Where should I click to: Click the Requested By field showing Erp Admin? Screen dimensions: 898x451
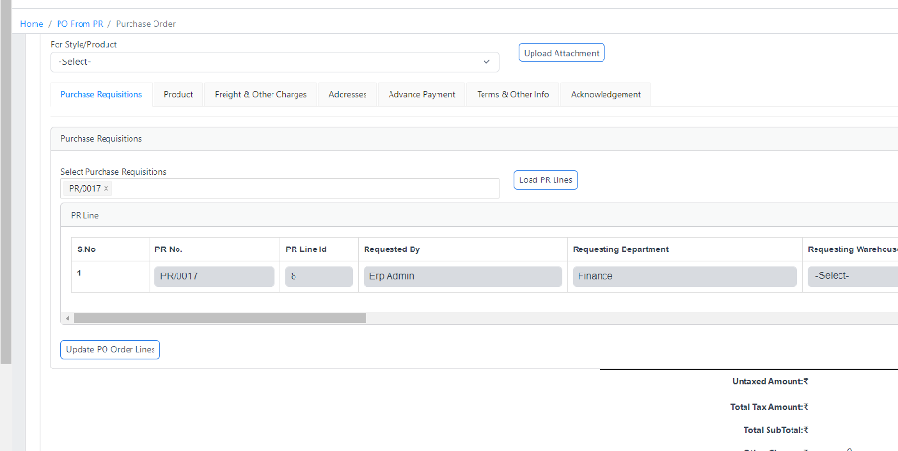click(462, 276)
